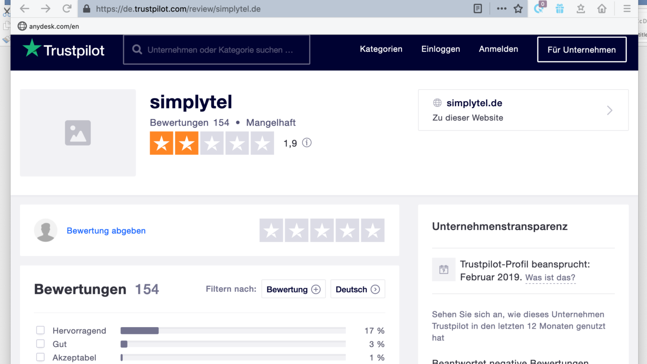Bookmark this page with the star icon

[x=518, y=9]
